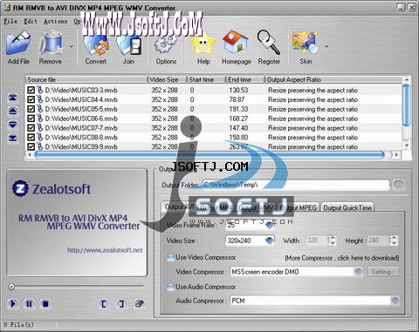419x332 pixels.
Task: Expand the Video Size 320x240 dropdown
Action: (x=270, y=241)
